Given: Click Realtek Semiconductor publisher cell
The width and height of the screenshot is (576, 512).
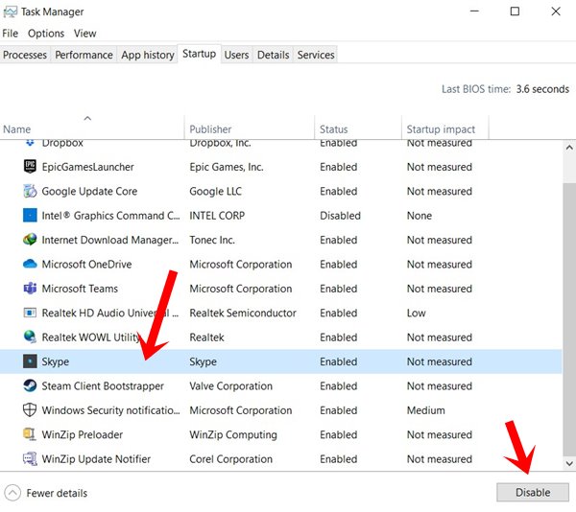Looking at the screenshot, I should pos(243,313).
